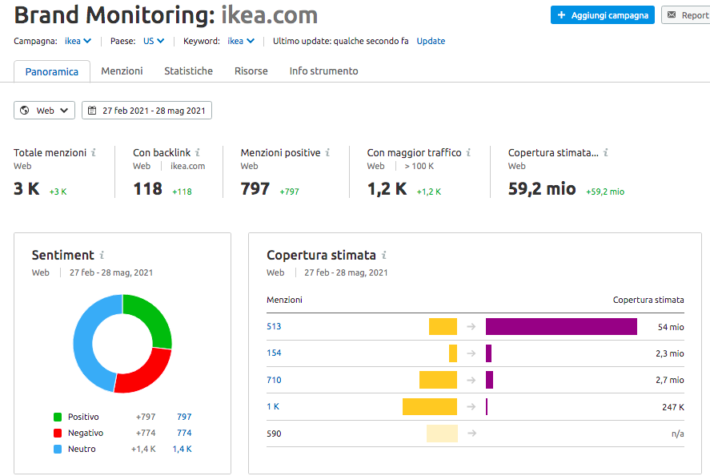Click the info icon next to Con backlink
710x476 pixels.
click(x=198, y=153)
